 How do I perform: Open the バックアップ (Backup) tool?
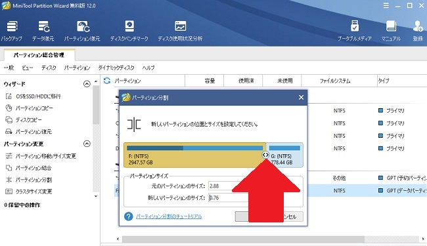click(11, 31)
